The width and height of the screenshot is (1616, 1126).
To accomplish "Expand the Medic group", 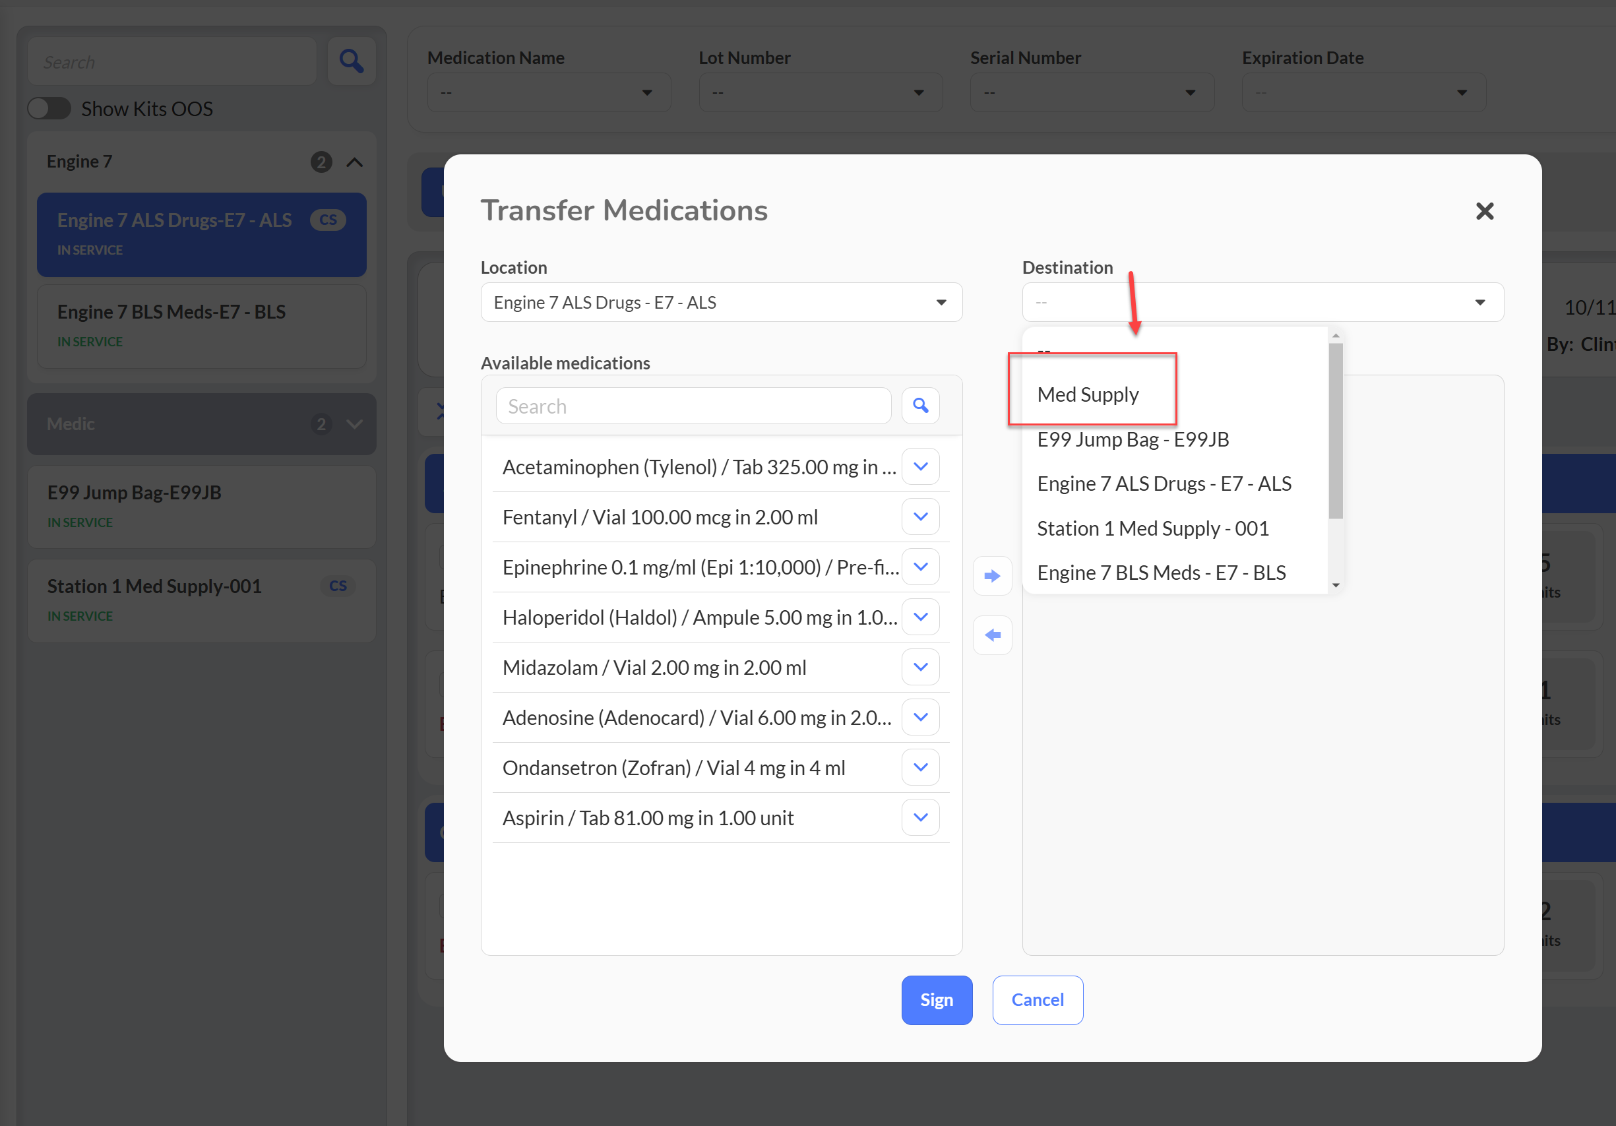I will tap(355, 424).
